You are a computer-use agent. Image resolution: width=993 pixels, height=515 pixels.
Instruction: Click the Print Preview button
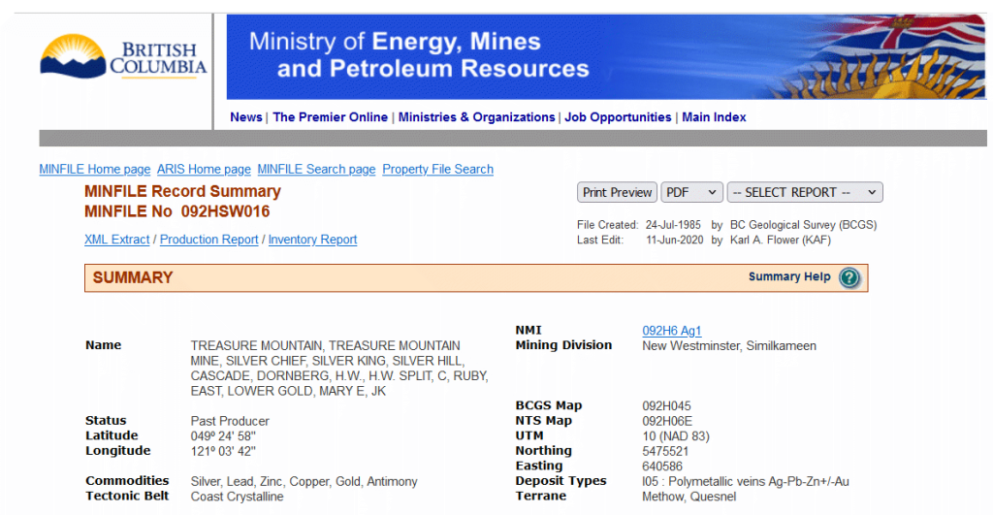tap(617, 193)
